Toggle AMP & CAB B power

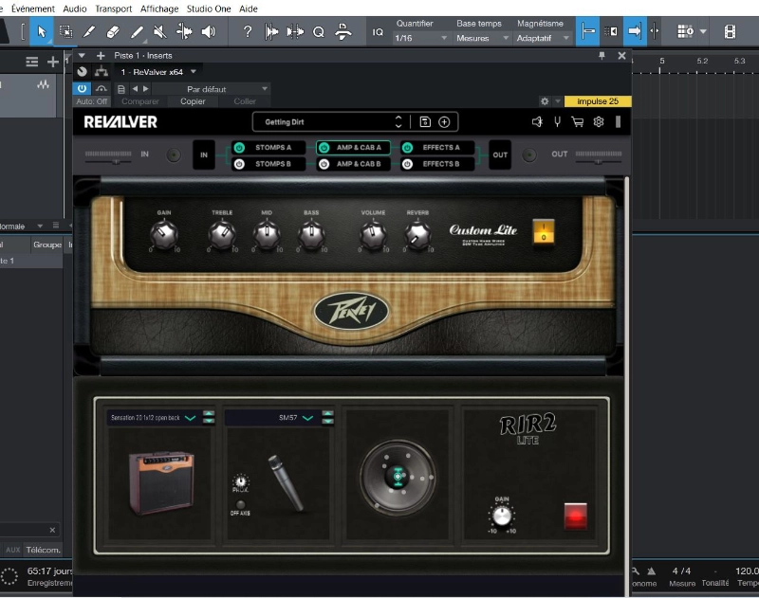(324, 164)
